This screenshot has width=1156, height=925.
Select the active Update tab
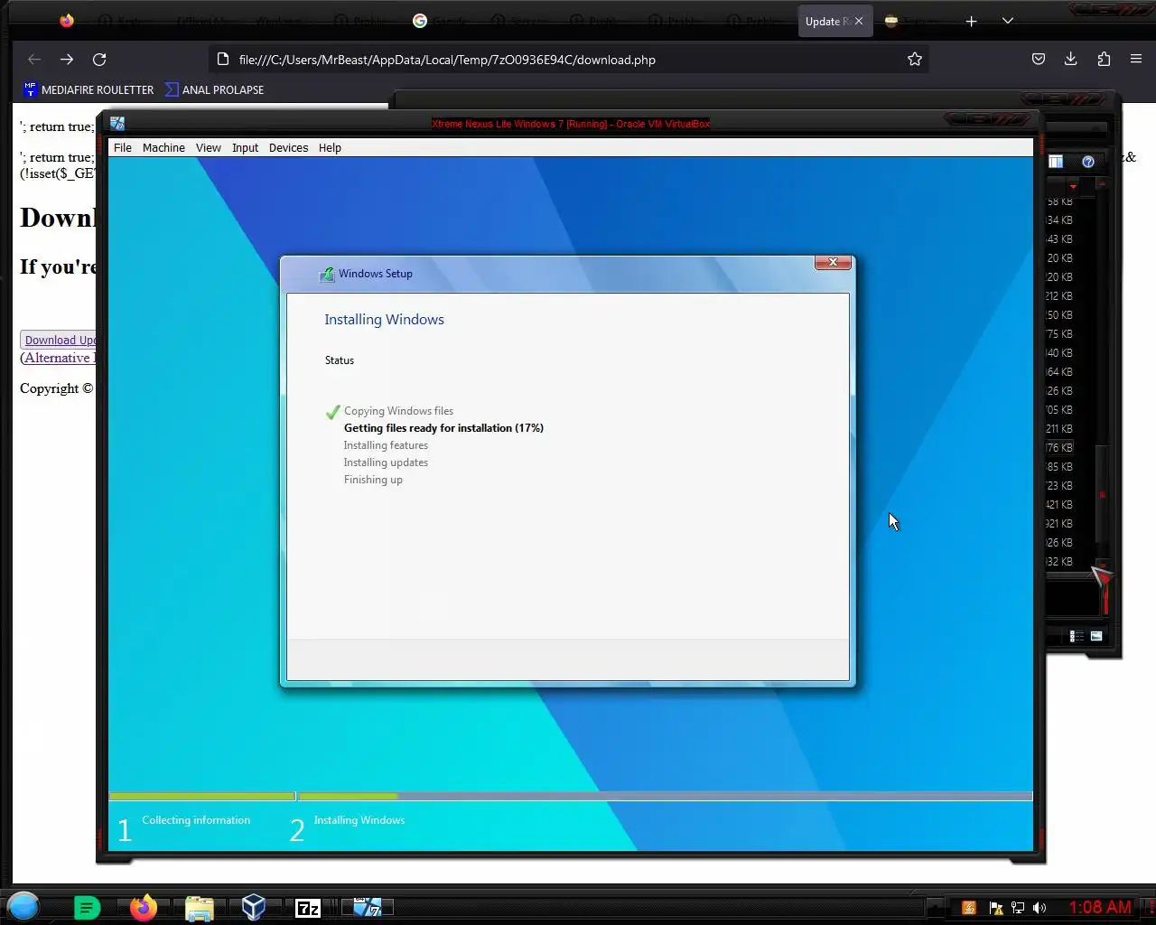pyautogui.click(x=825, y=21)
